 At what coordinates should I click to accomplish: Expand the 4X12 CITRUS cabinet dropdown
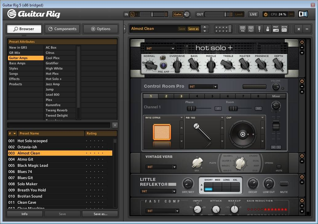point(181,118)
